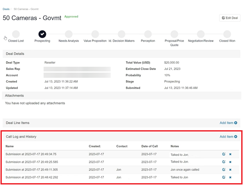Remove the last call log row via x icon

click(231, 177)
